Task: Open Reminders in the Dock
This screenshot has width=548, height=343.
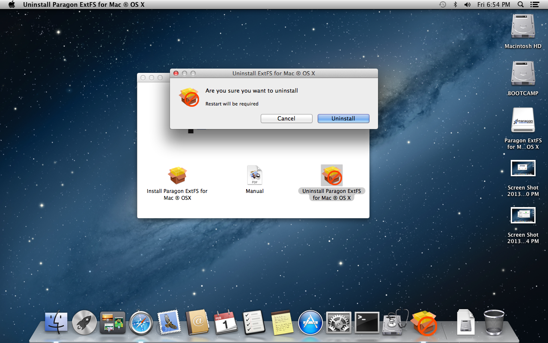Action: click(253, 322)
